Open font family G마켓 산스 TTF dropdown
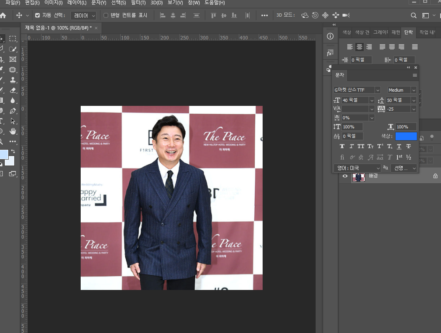 pyautogui.click(x=378, y=90)
